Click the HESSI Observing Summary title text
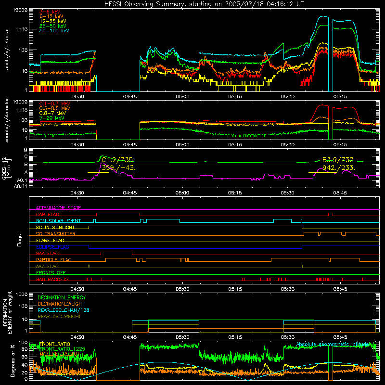The image size is (385, 385). (x=204, y=4)
